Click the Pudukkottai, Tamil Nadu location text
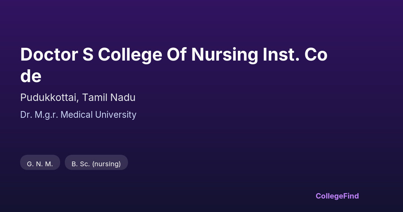 [78, 98]
